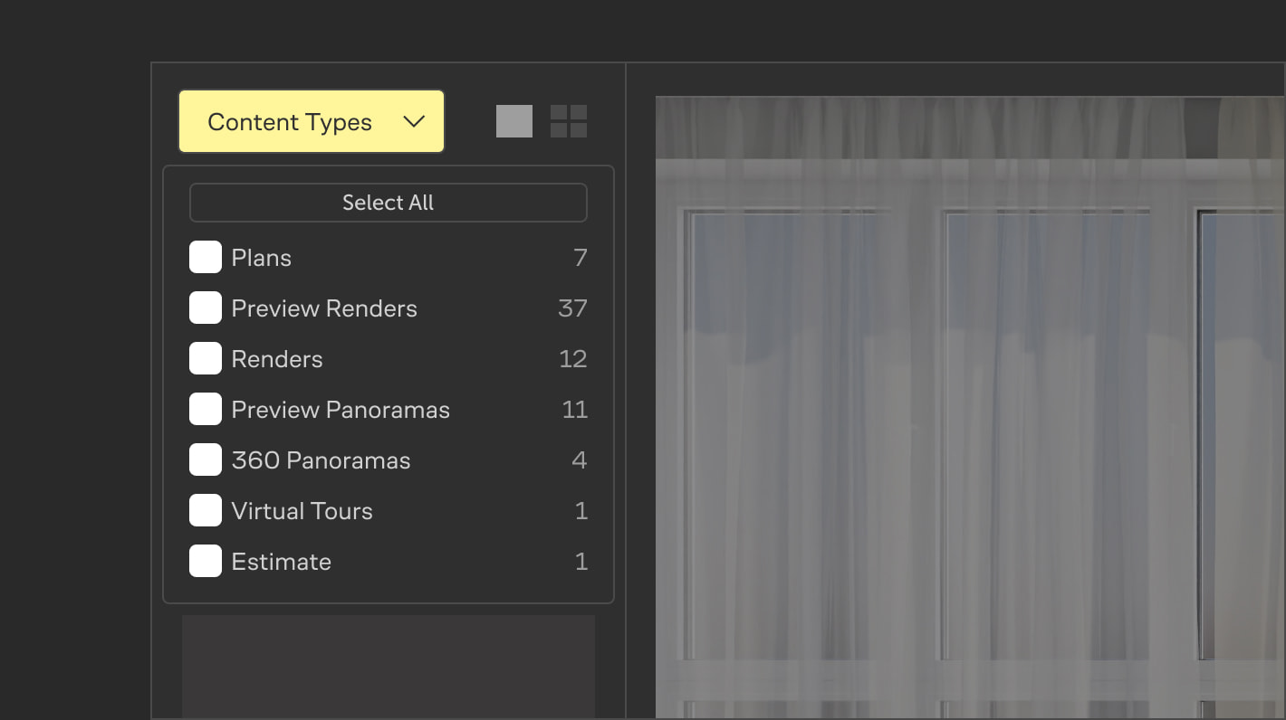Check the Estimate checkbox

206,561
